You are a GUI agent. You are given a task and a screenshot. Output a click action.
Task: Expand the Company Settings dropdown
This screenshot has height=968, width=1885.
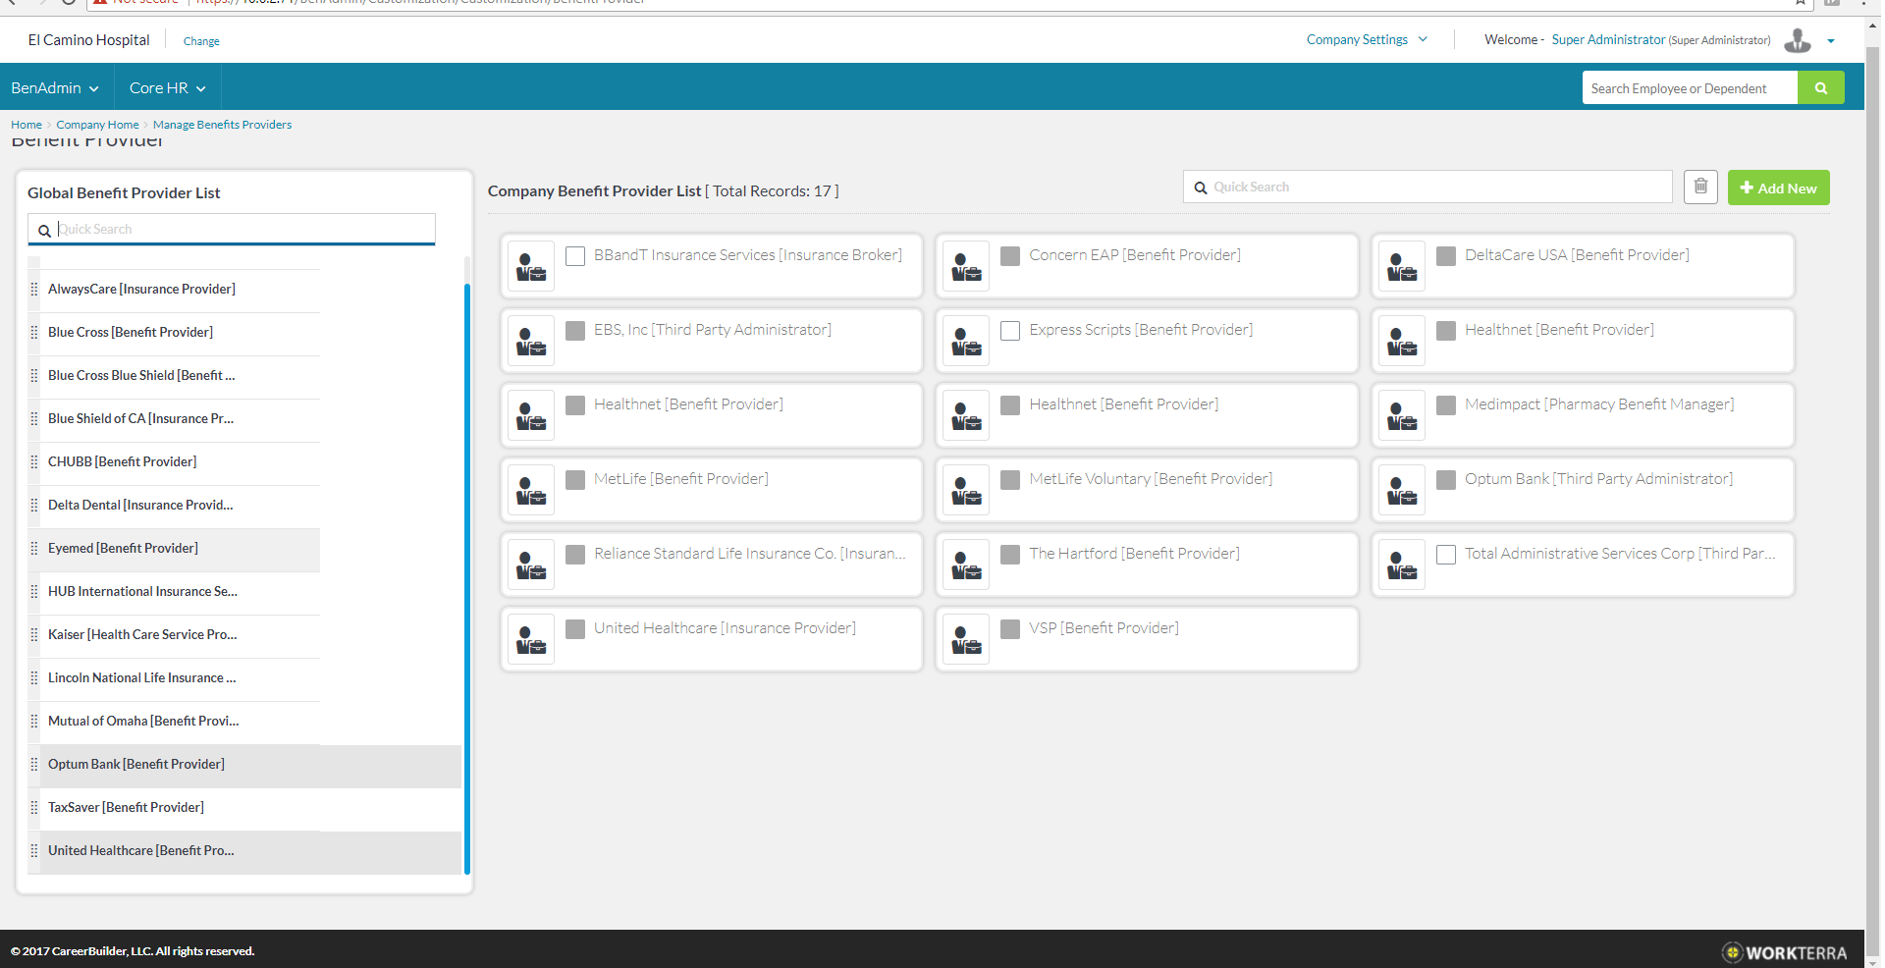[1367, 40]
